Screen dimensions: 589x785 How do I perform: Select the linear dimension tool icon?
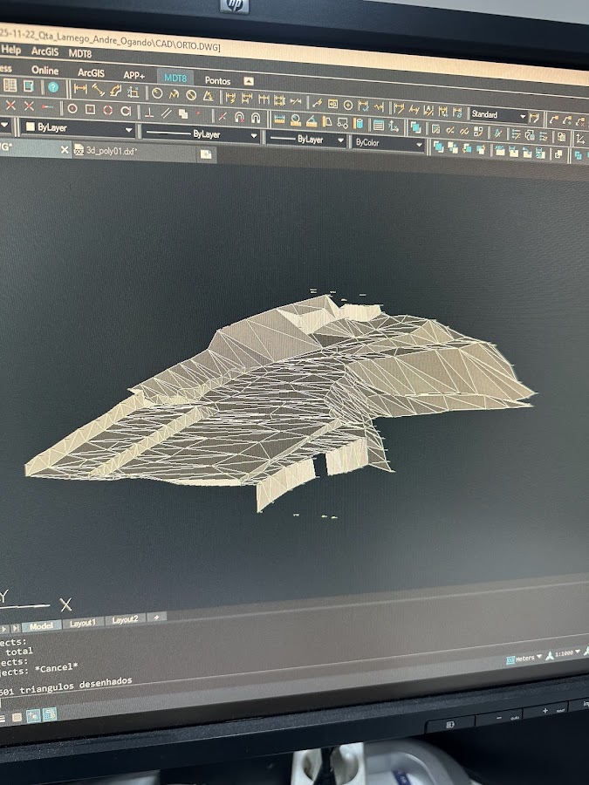[x=80, y=90]
